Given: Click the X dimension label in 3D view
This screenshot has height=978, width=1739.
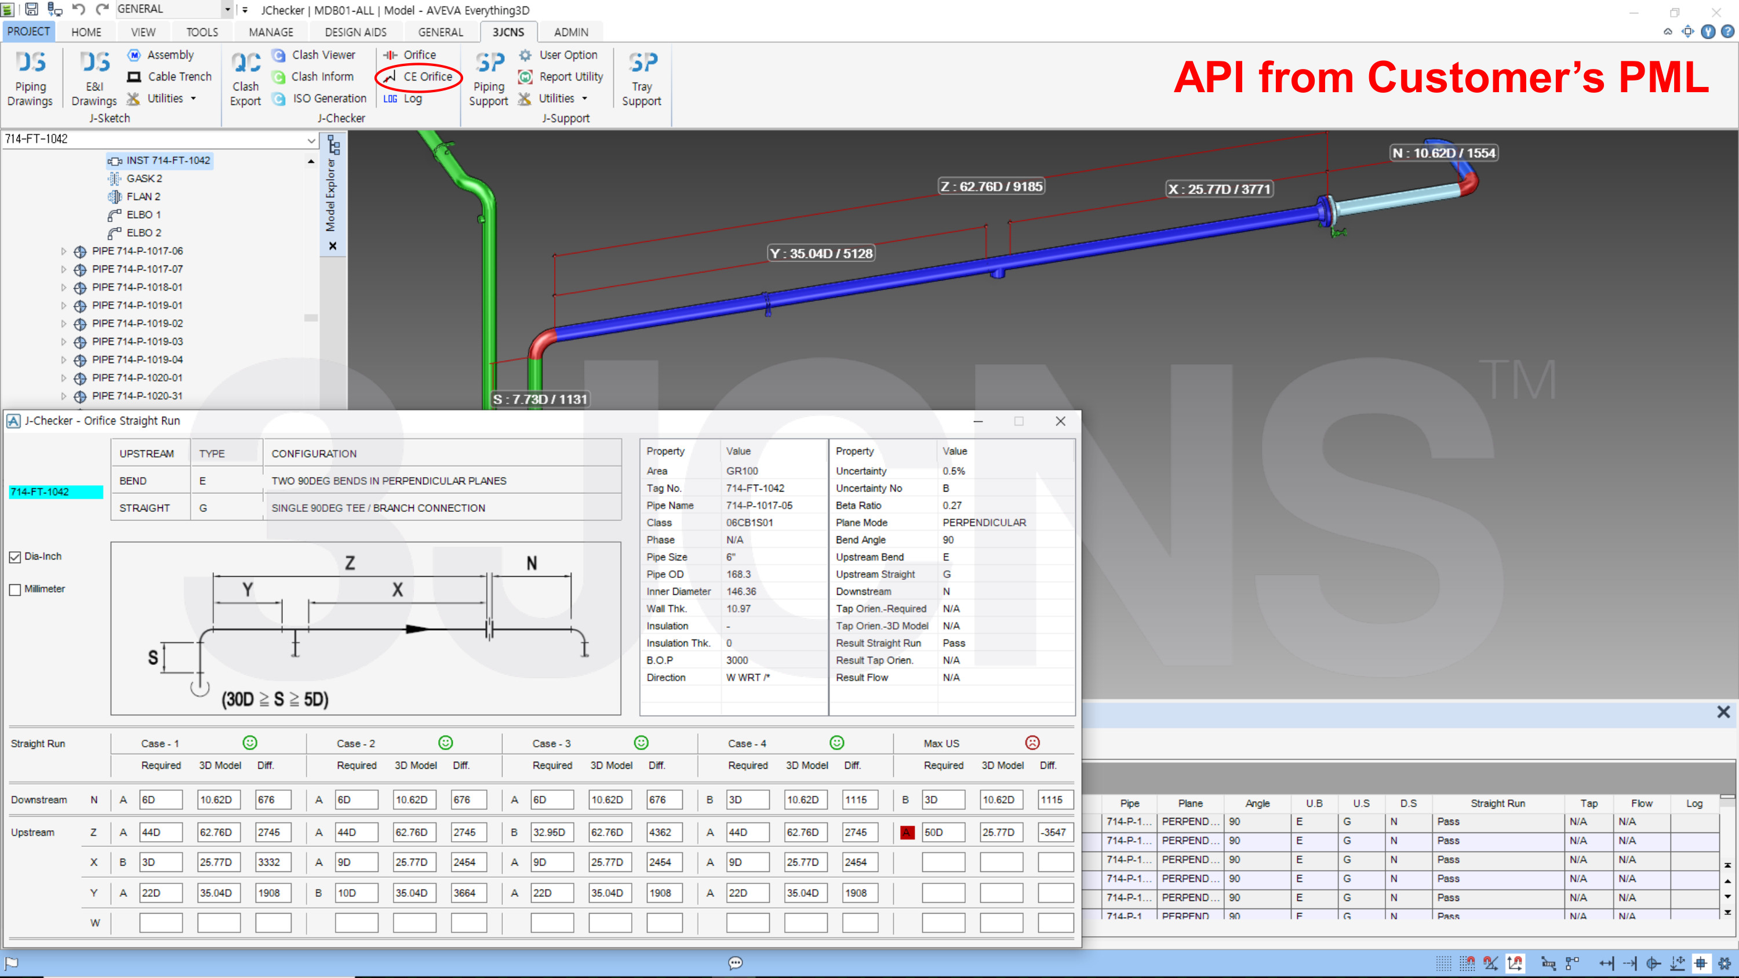Looking at the screenshot, I should click(x=1219, y=190).
